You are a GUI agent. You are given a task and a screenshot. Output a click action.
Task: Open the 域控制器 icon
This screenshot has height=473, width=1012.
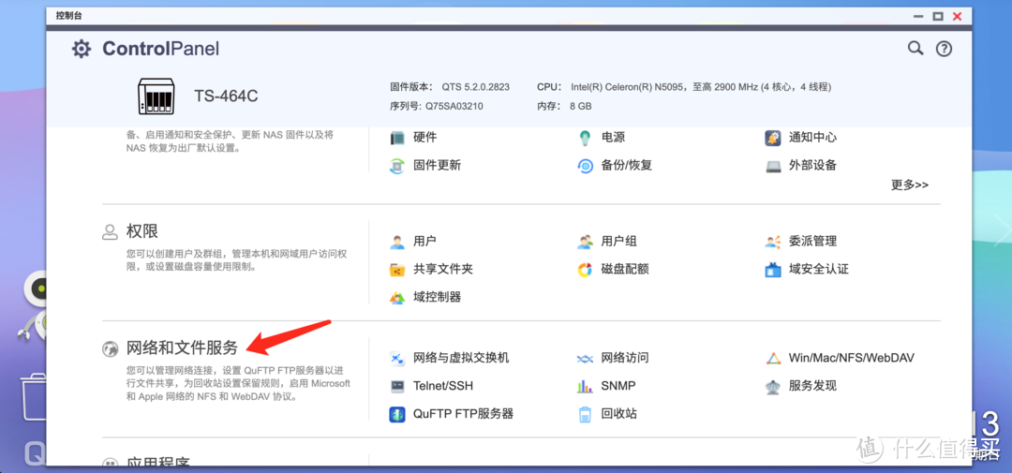[397, 298]
